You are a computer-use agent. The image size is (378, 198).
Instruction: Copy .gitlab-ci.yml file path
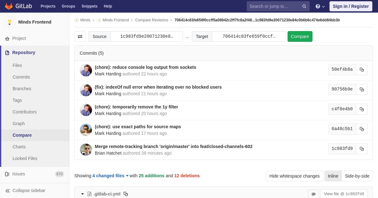126,194
